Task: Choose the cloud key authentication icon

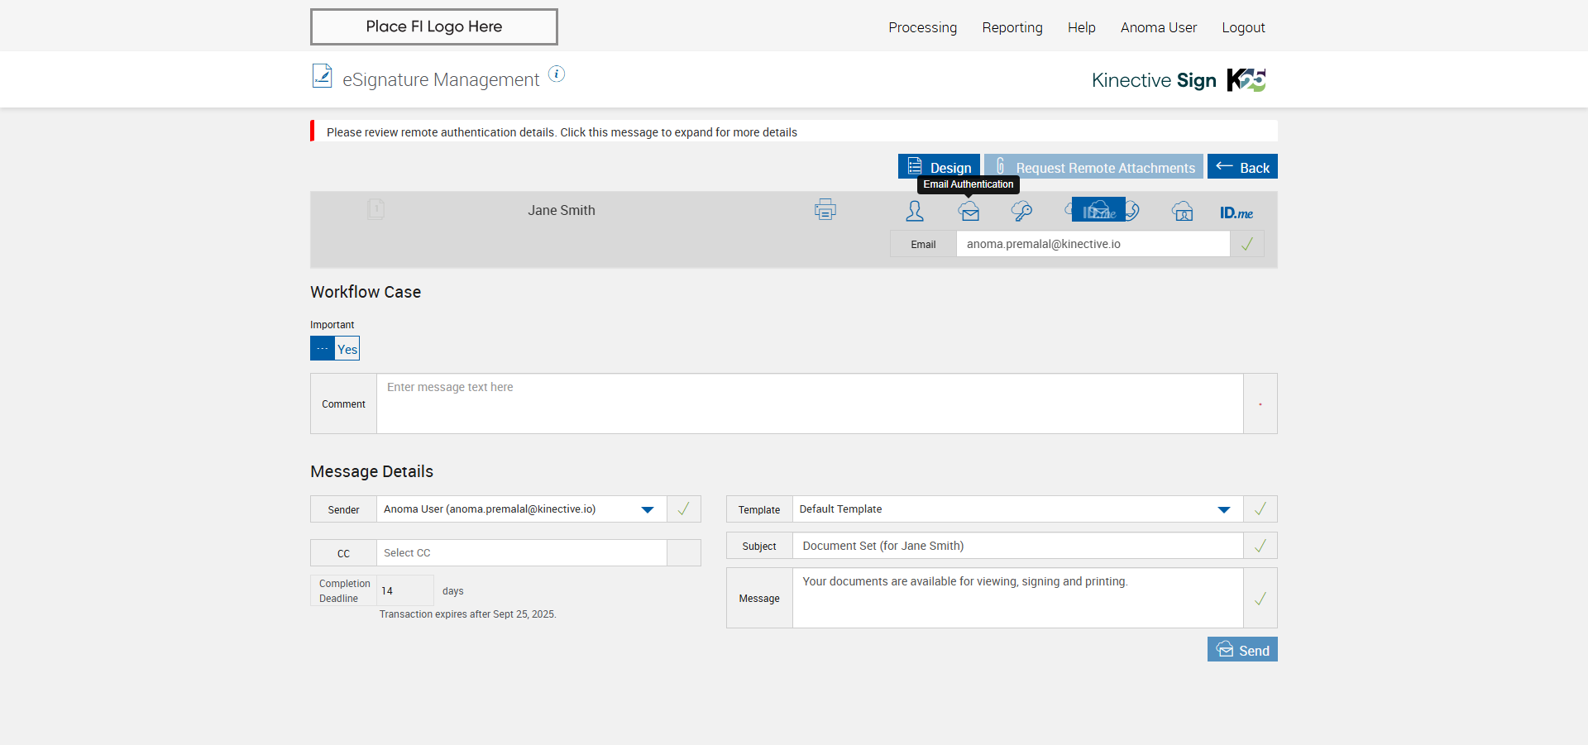Action: 1021,212
